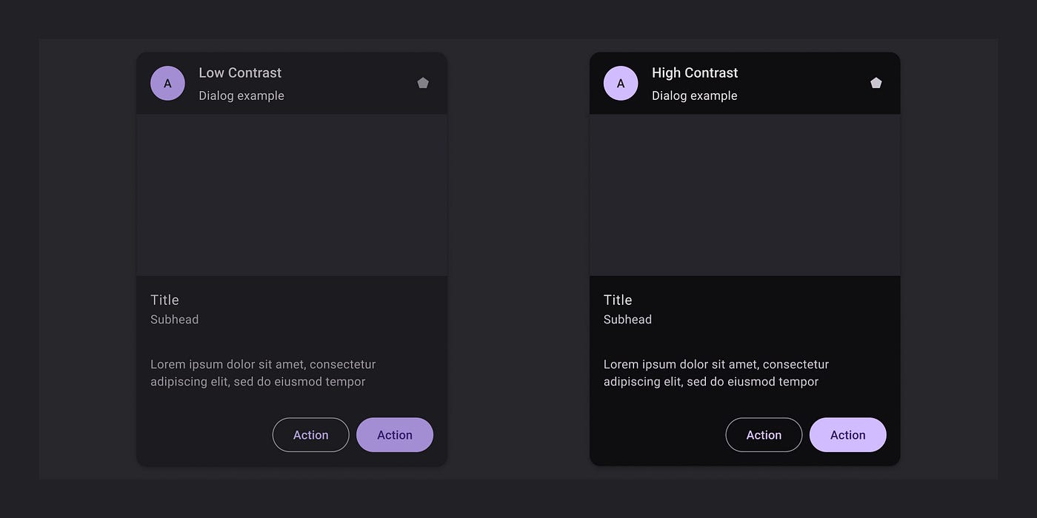This screenshot has width=1037, height=518.
Task: Click the Subhead label in the High Contrast card
Action: [627, 319]
